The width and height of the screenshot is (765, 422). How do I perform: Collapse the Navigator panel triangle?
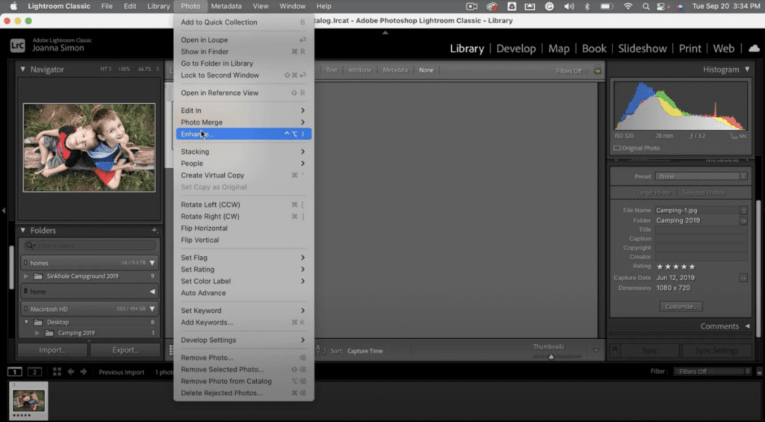tap(22, 69)
